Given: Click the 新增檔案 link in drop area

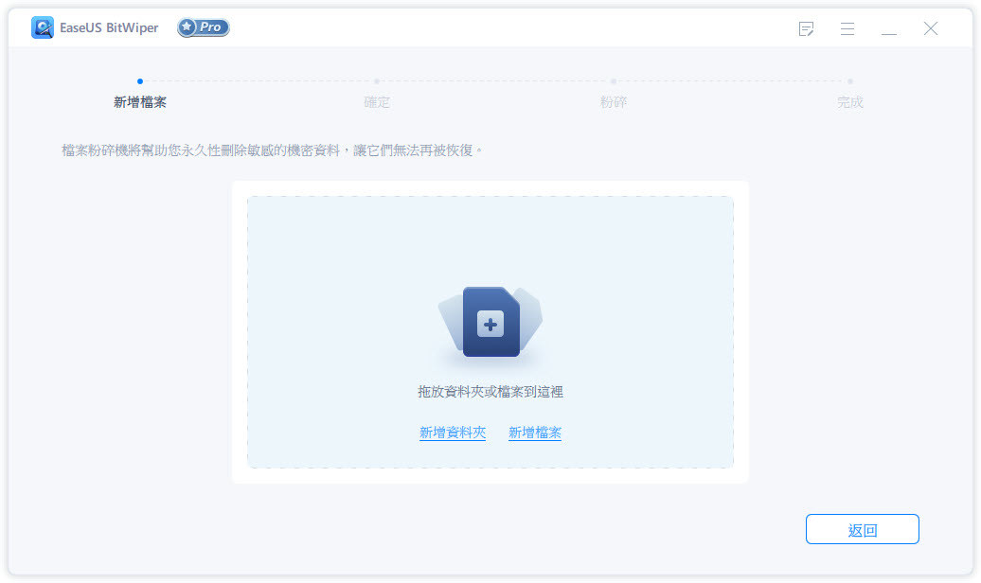Looking at the screenshot, I should coord(535,433).
